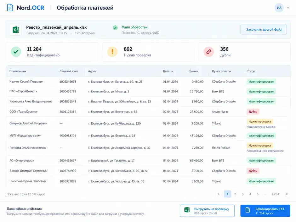Sort by the Дата column arrow
296x222 pixels.
point(172,71)
